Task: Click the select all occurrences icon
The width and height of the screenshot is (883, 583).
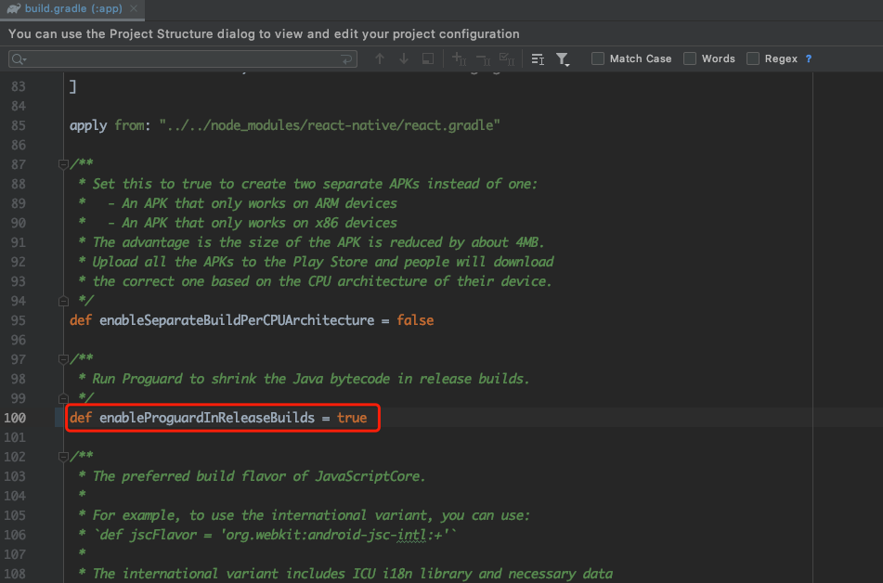Action: [507, 58]
